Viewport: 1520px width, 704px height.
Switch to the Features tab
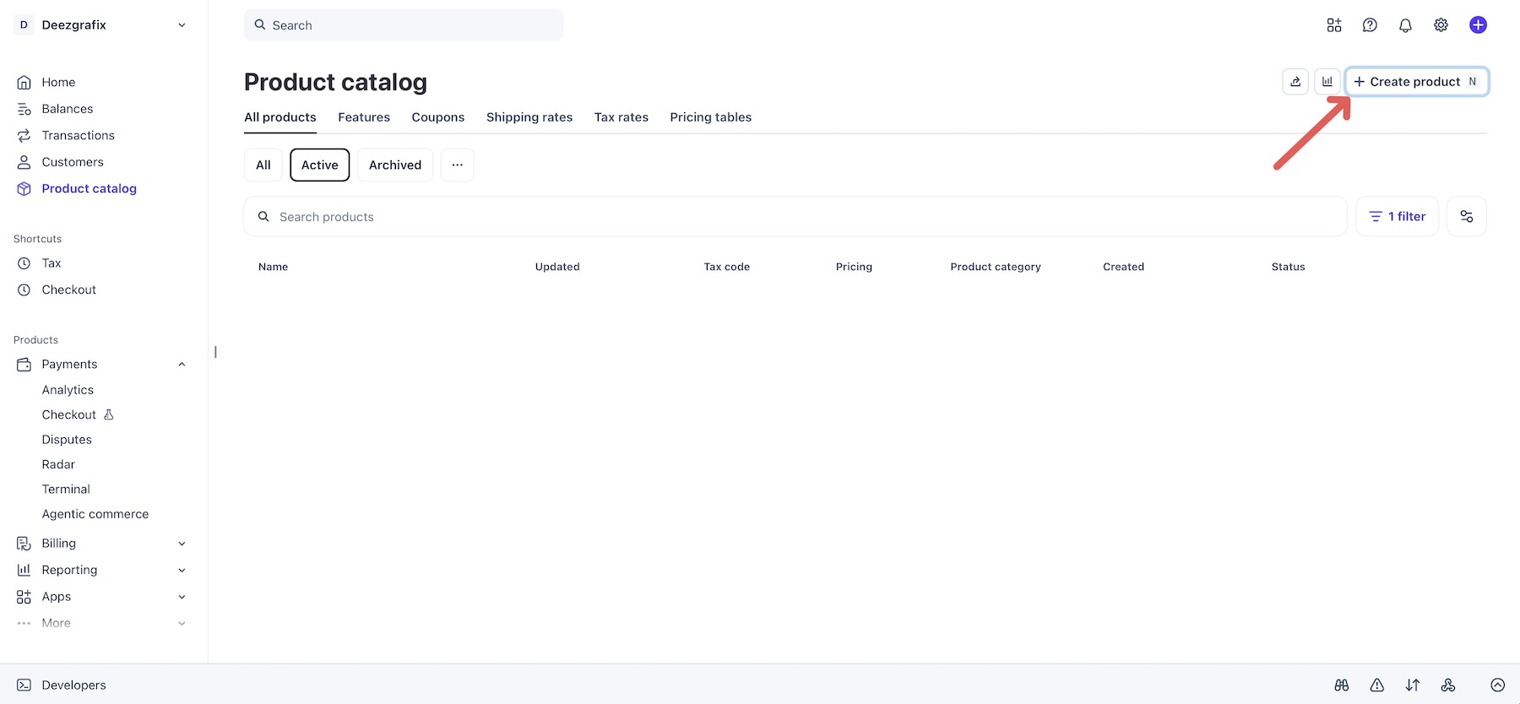(364, 117)
